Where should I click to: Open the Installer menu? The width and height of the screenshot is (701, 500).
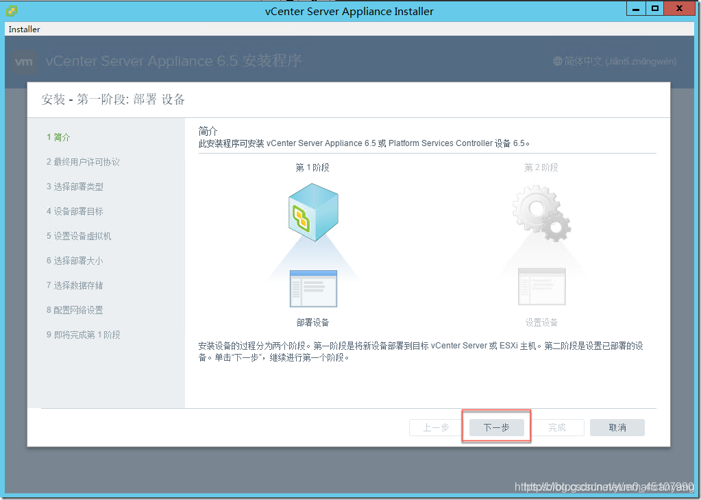(x=24, y=29)
